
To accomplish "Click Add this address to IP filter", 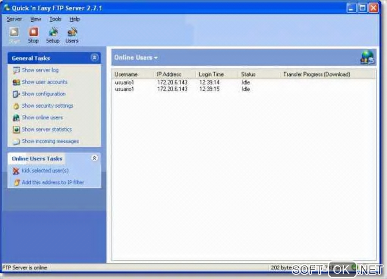I will [x=53, y=183].
